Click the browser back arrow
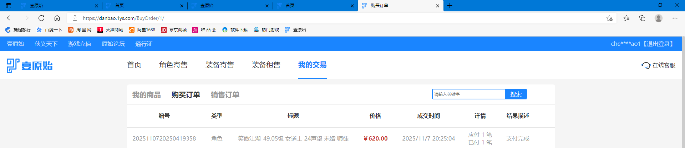This screenshot has width=685, height=148. coord(10,18)
